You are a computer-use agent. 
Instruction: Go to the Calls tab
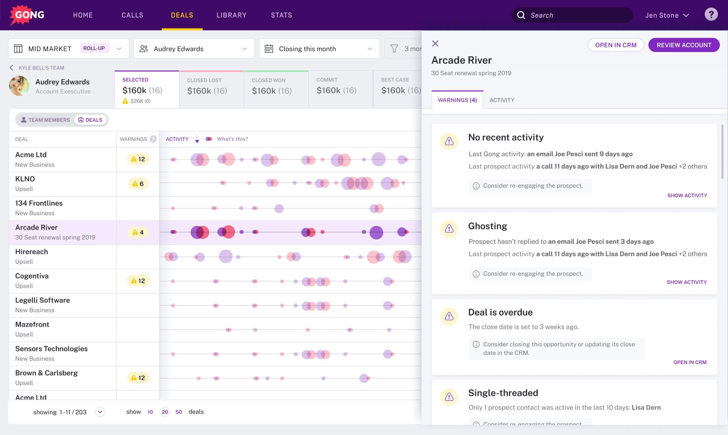(x=132, y=15)
